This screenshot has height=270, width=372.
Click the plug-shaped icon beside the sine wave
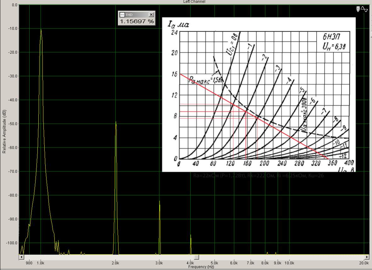coord(358,9)
